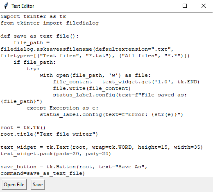Image resolution: width=213 pixels, height=192 pixels.
Task: Click the 'root.title("Text file writer")' line
Action: (x=49, y=134)
